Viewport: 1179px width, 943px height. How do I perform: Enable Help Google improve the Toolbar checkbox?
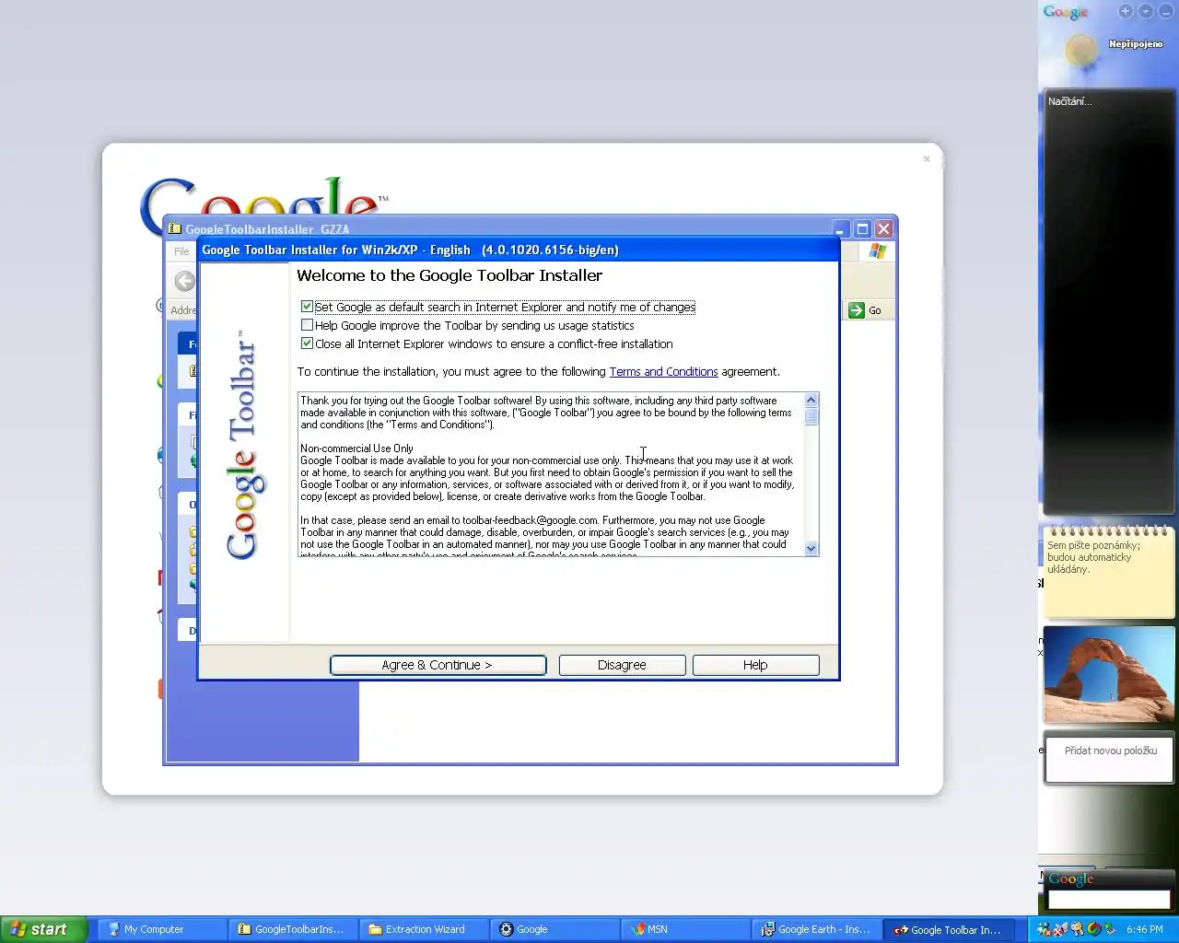coord(308,325)
